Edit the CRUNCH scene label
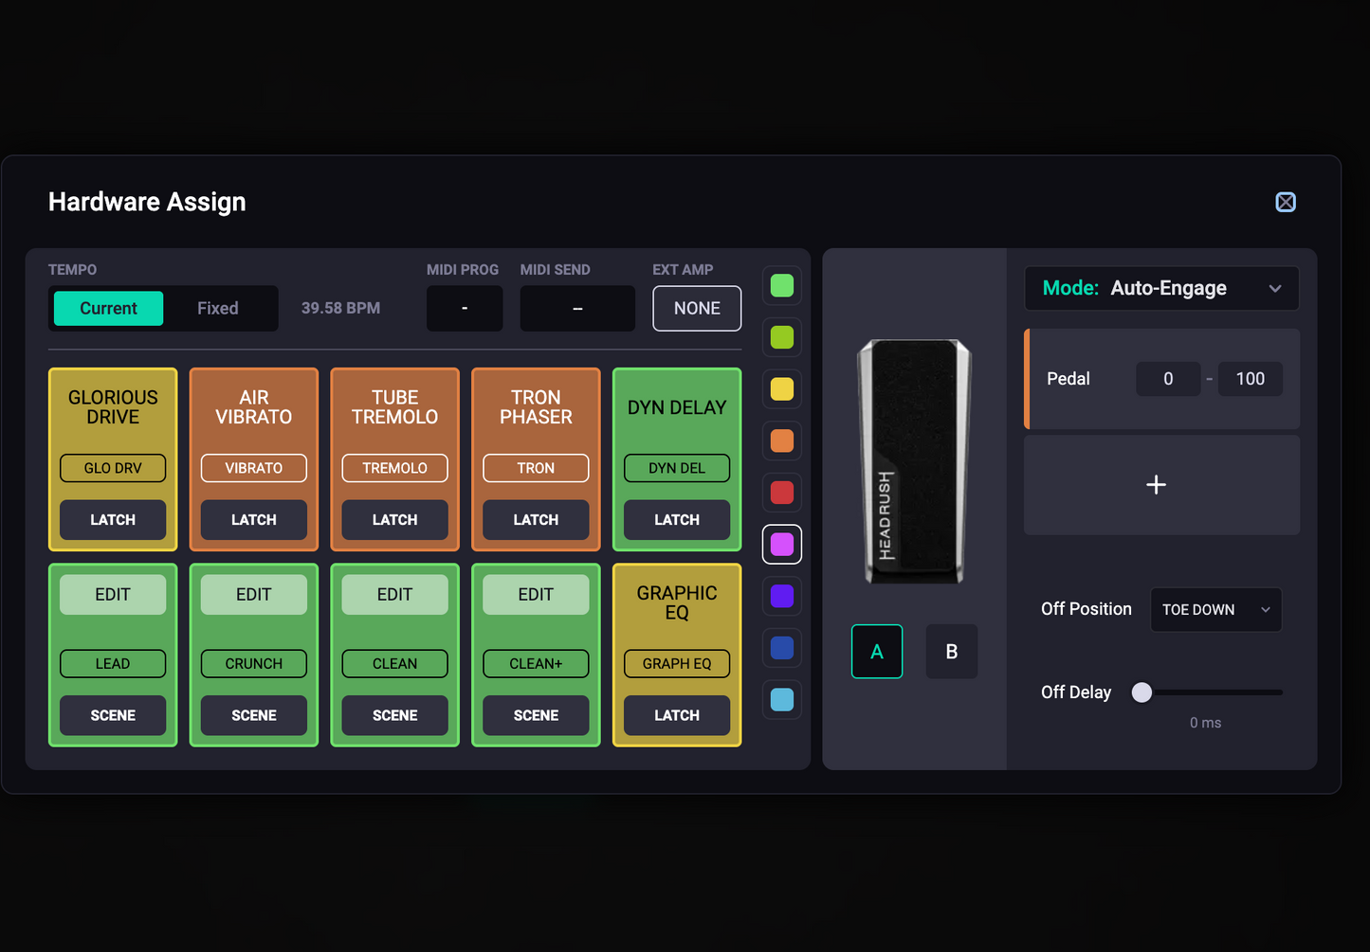Image resolution: width=1370 pixels, height=952 pixels. pyautogui.click(x=254, y=664)
